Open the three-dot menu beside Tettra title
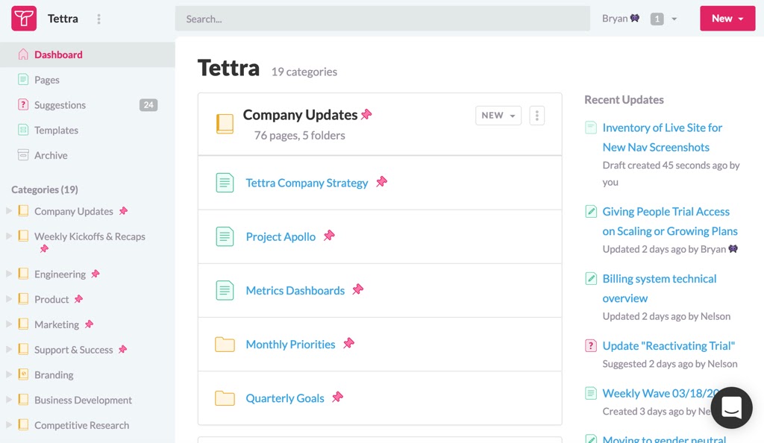 click(99, 19)
